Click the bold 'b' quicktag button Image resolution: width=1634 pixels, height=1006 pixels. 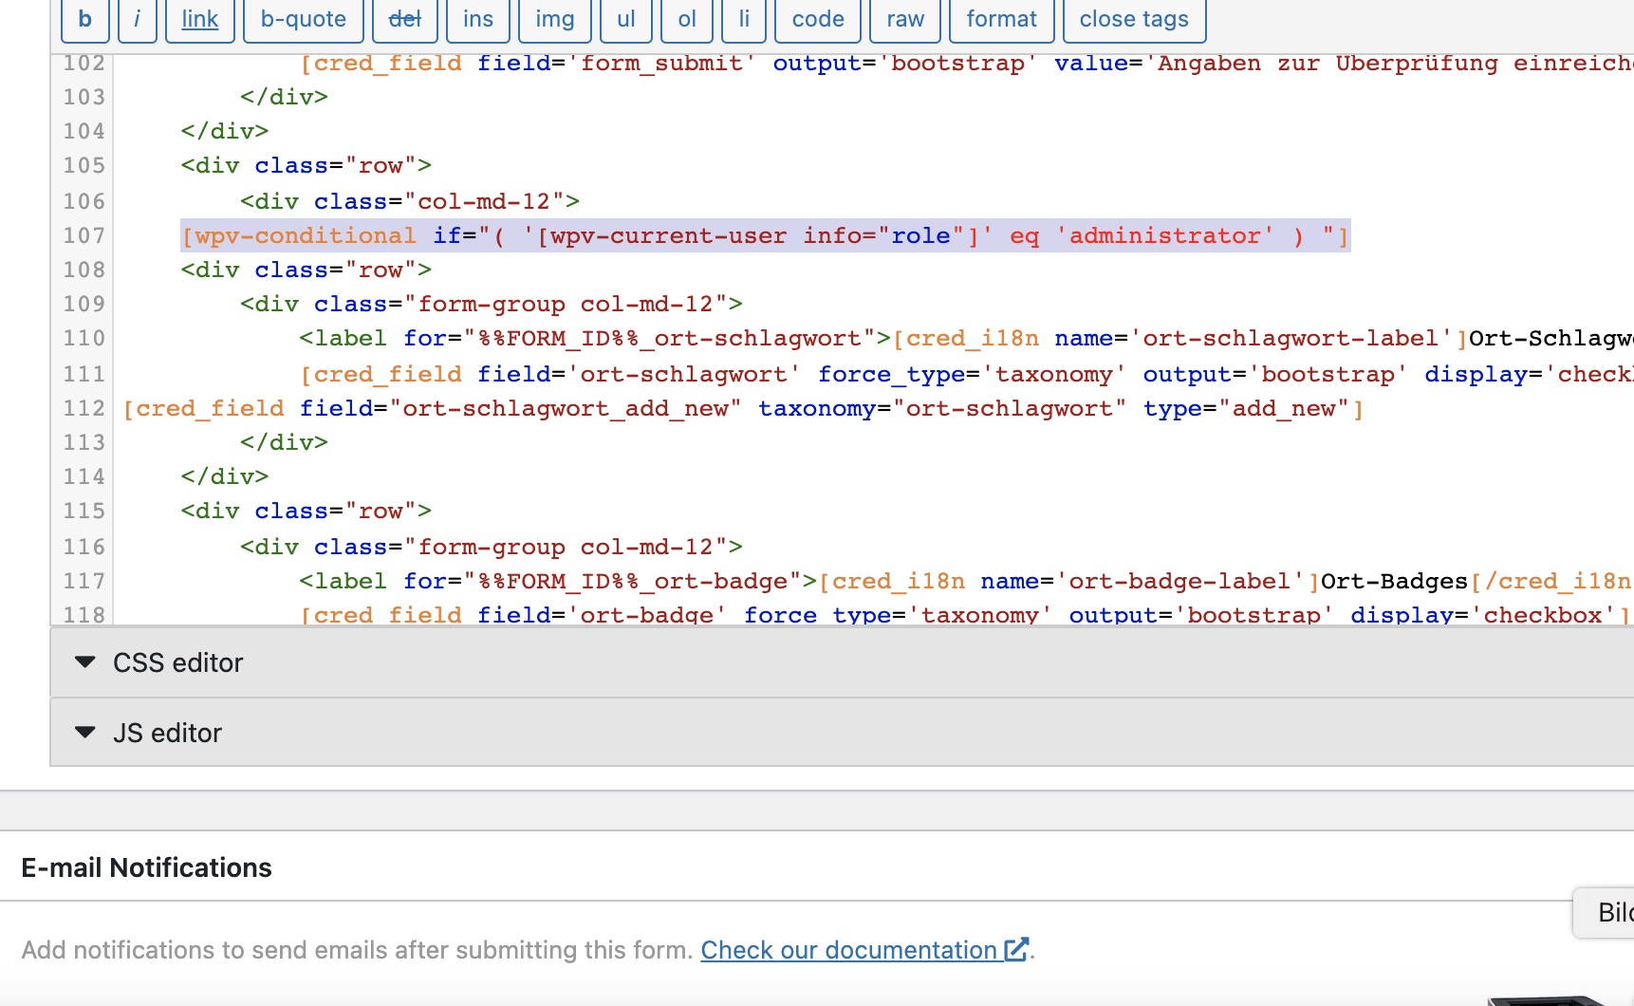click(x=85, y=20)
